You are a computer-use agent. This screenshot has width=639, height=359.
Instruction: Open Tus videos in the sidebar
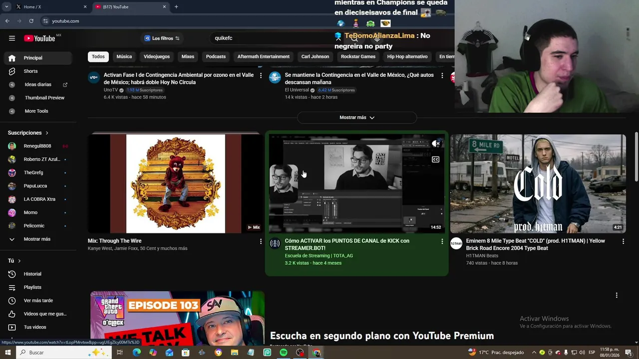pos(38,327)
